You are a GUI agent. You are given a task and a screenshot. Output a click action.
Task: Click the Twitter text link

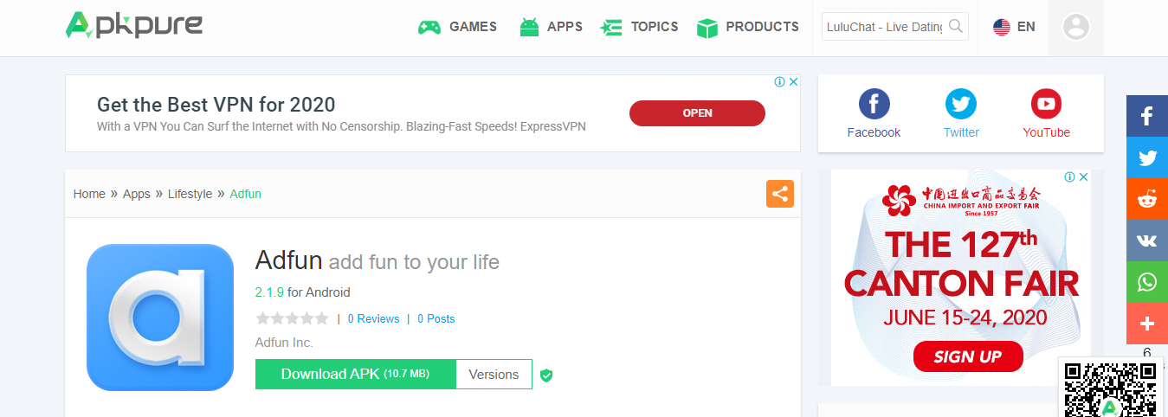(961, 132)
